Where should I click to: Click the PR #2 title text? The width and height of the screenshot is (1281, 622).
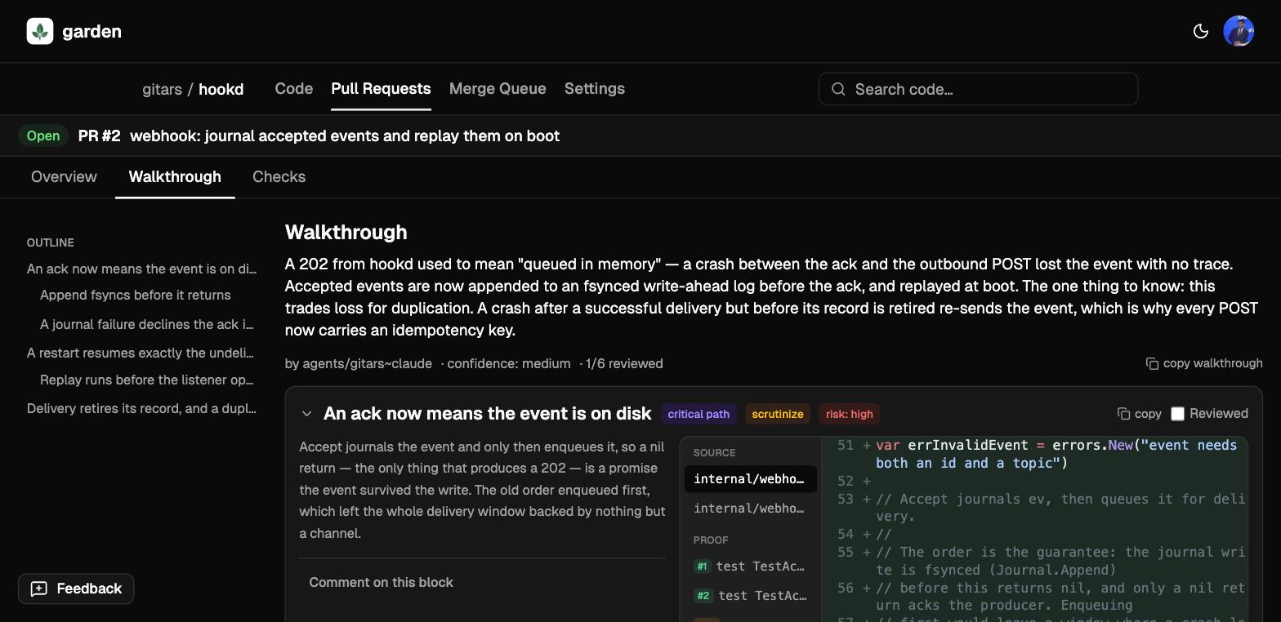(x=319, y=136)
